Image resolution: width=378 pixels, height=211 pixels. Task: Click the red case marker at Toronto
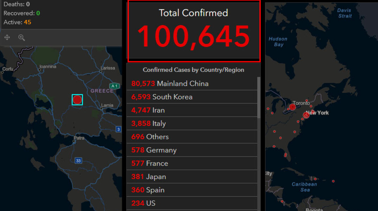(292, 107)
